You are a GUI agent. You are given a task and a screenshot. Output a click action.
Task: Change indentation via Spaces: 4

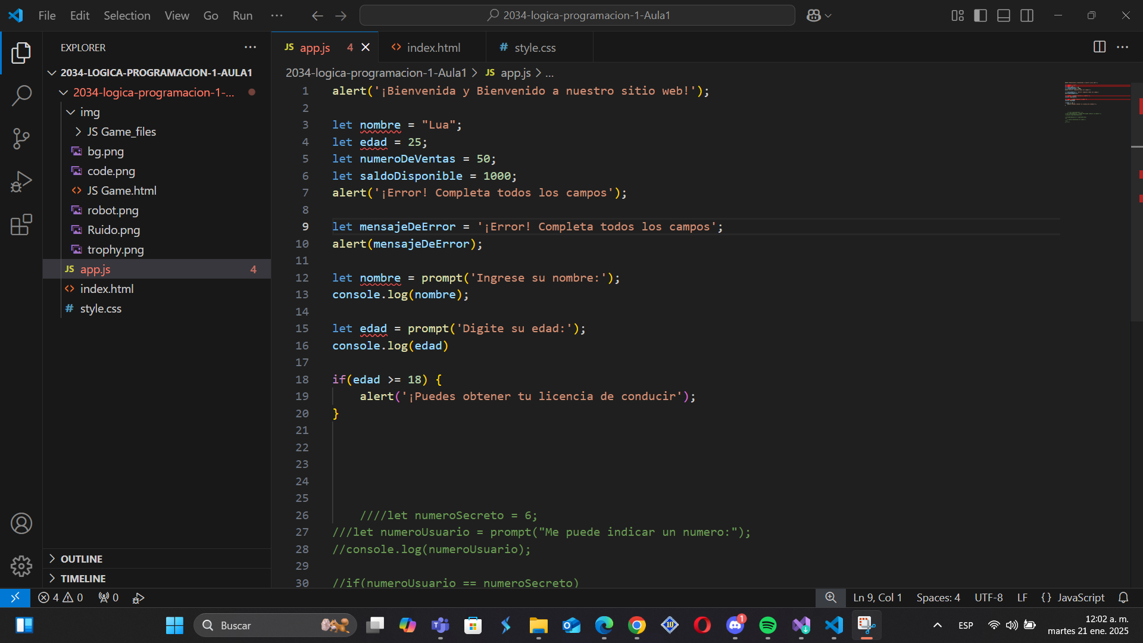[938, 597]
